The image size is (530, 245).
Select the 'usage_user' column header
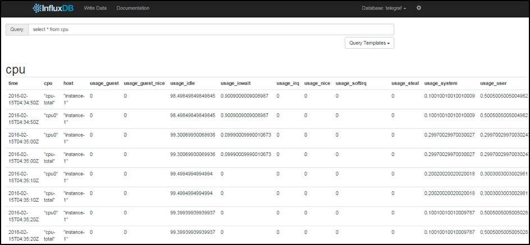coord(494,84)
